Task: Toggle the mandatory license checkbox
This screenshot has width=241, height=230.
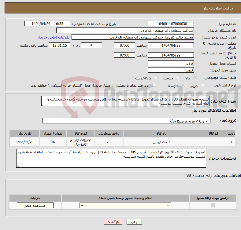Action: [x=213, y=206]
